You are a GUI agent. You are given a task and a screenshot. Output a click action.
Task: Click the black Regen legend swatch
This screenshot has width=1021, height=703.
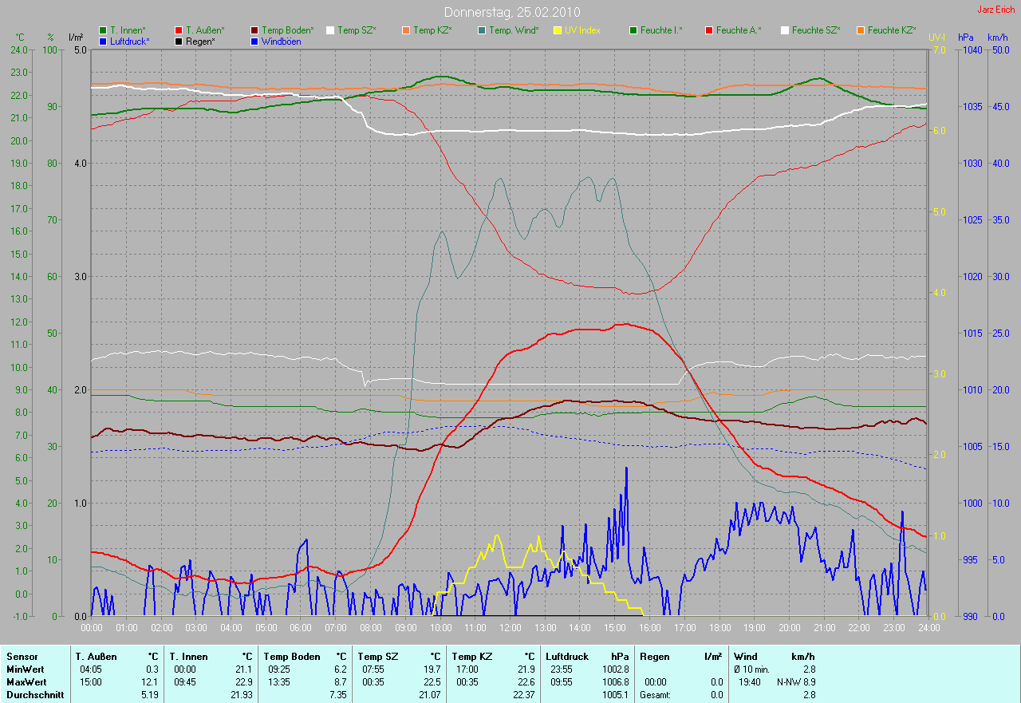[x=179, y=41]
